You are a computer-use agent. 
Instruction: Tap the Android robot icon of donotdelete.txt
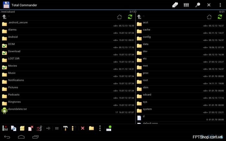point(5,111)
